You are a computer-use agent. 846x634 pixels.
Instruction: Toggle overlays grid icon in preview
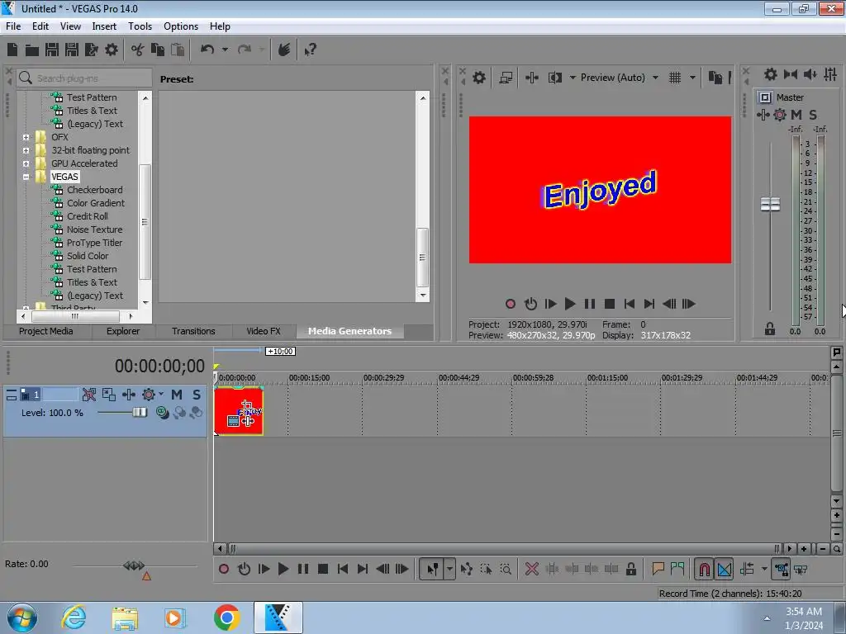tap(675, 78)
